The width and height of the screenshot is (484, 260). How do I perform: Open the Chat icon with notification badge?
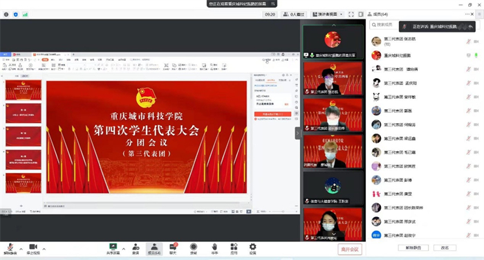173,249
